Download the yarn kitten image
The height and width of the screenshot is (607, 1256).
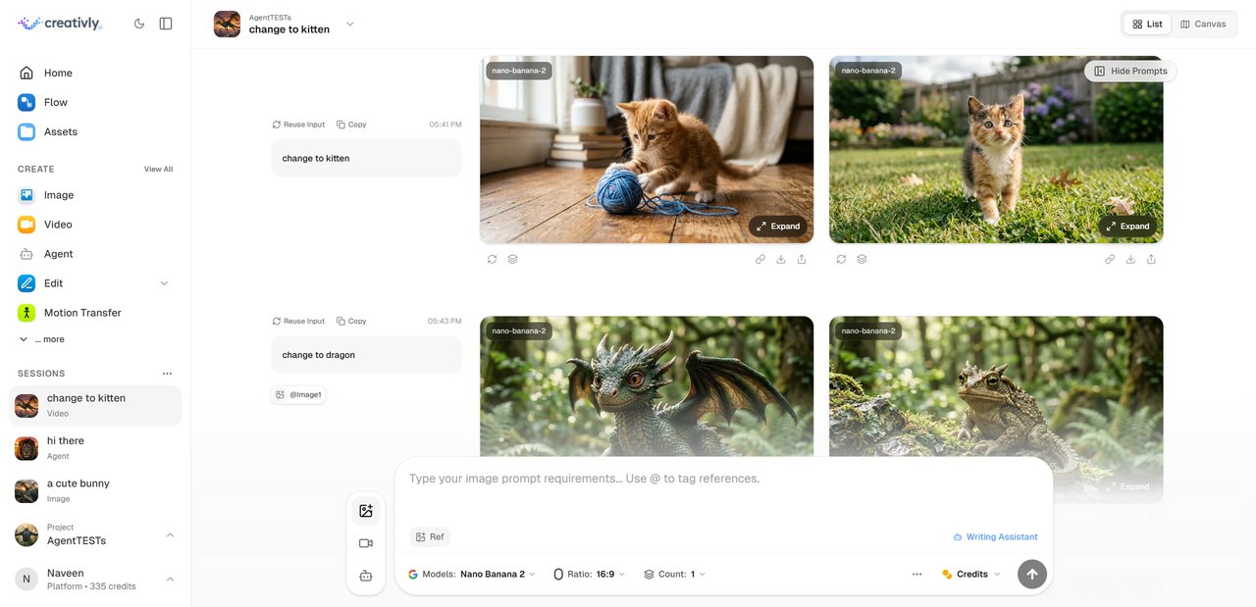click(781, 260)
